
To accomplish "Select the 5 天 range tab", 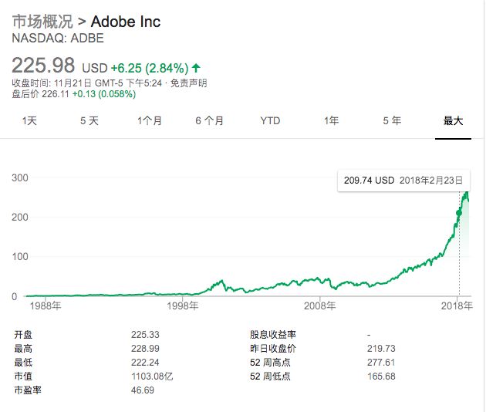I will coord(89,120).
